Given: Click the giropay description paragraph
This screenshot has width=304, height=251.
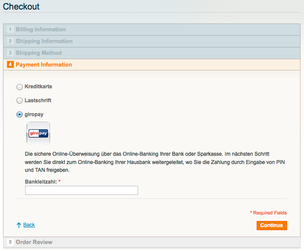Looking at the screenshot, I should [155, 162].
